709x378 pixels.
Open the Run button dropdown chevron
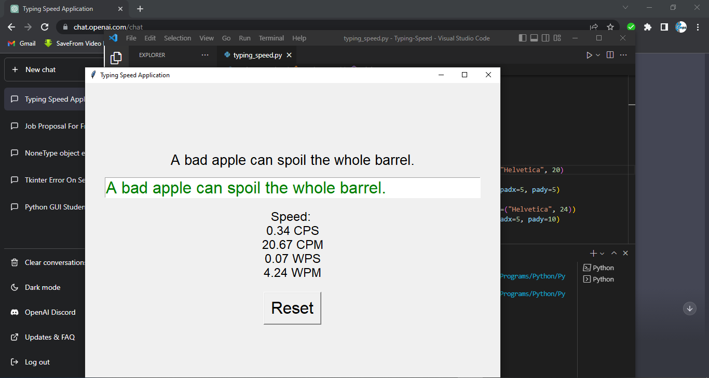598,54
